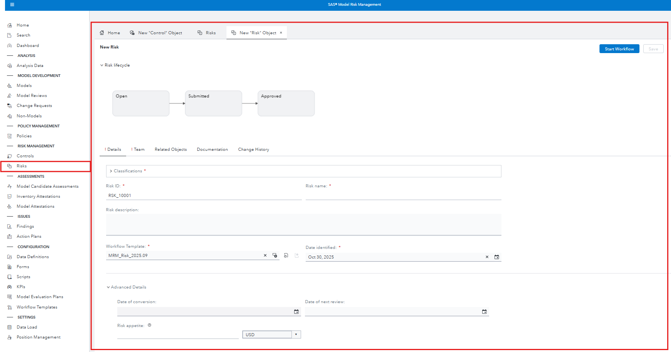Switch to the New "Control" Object tab
The image size is (671, 352).
pos(156,33)
